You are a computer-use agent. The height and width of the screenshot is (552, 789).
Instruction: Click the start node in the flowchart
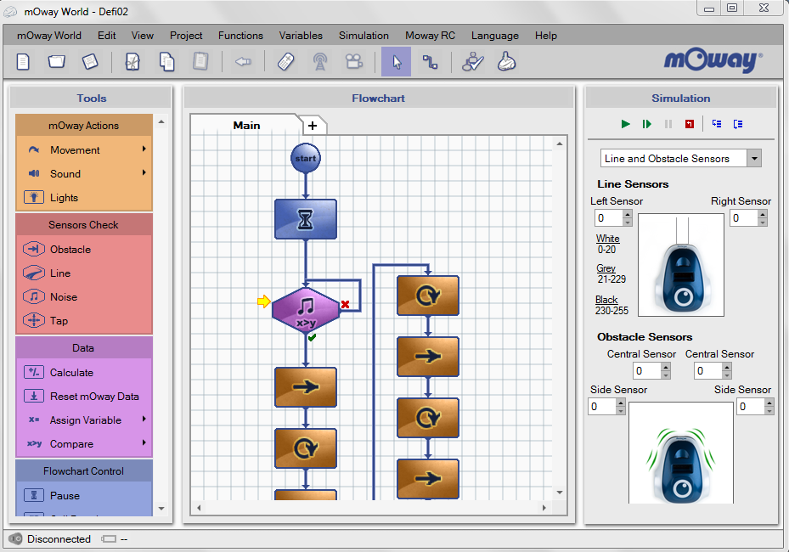pos(306,158)
